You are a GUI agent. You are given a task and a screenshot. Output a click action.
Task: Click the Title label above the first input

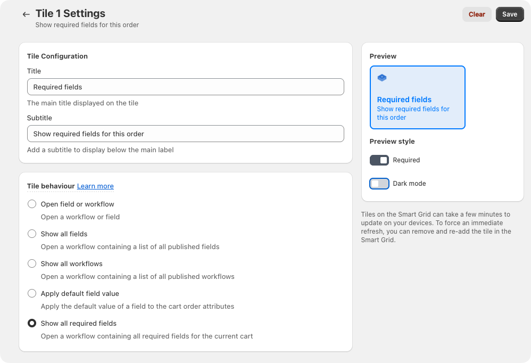tap(34, 71)
